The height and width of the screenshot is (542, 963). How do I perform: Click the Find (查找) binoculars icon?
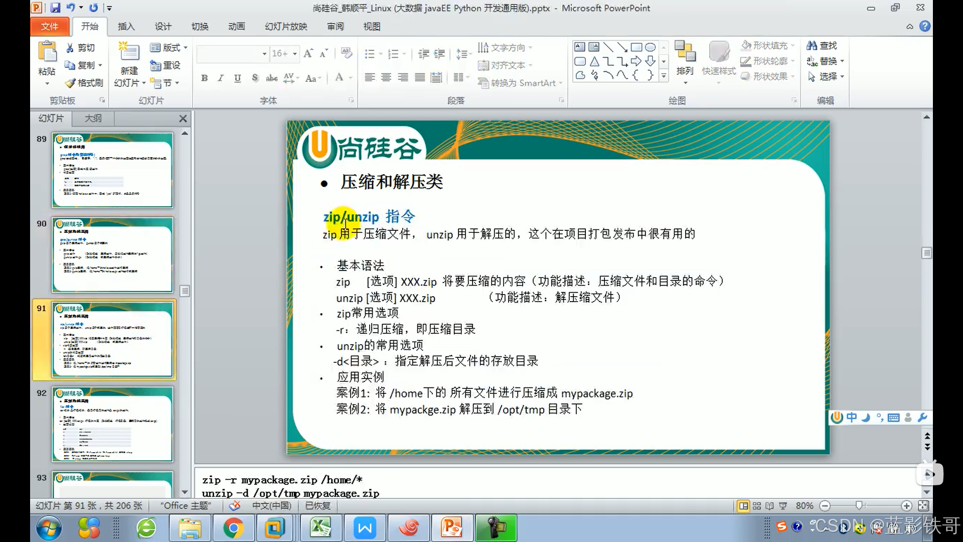click(812, 46)
